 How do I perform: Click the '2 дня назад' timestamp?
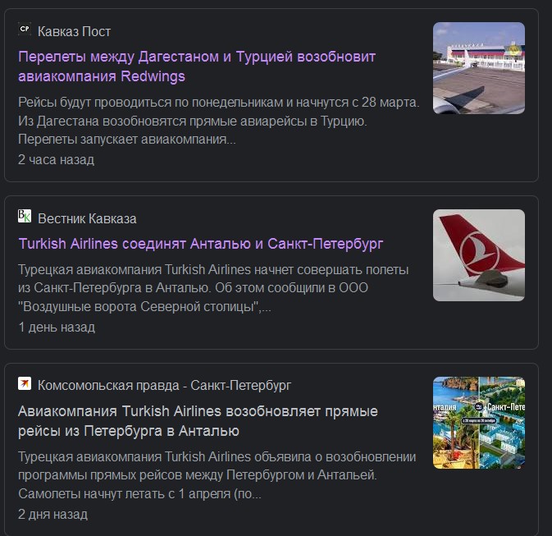click(x=52, y=515)
